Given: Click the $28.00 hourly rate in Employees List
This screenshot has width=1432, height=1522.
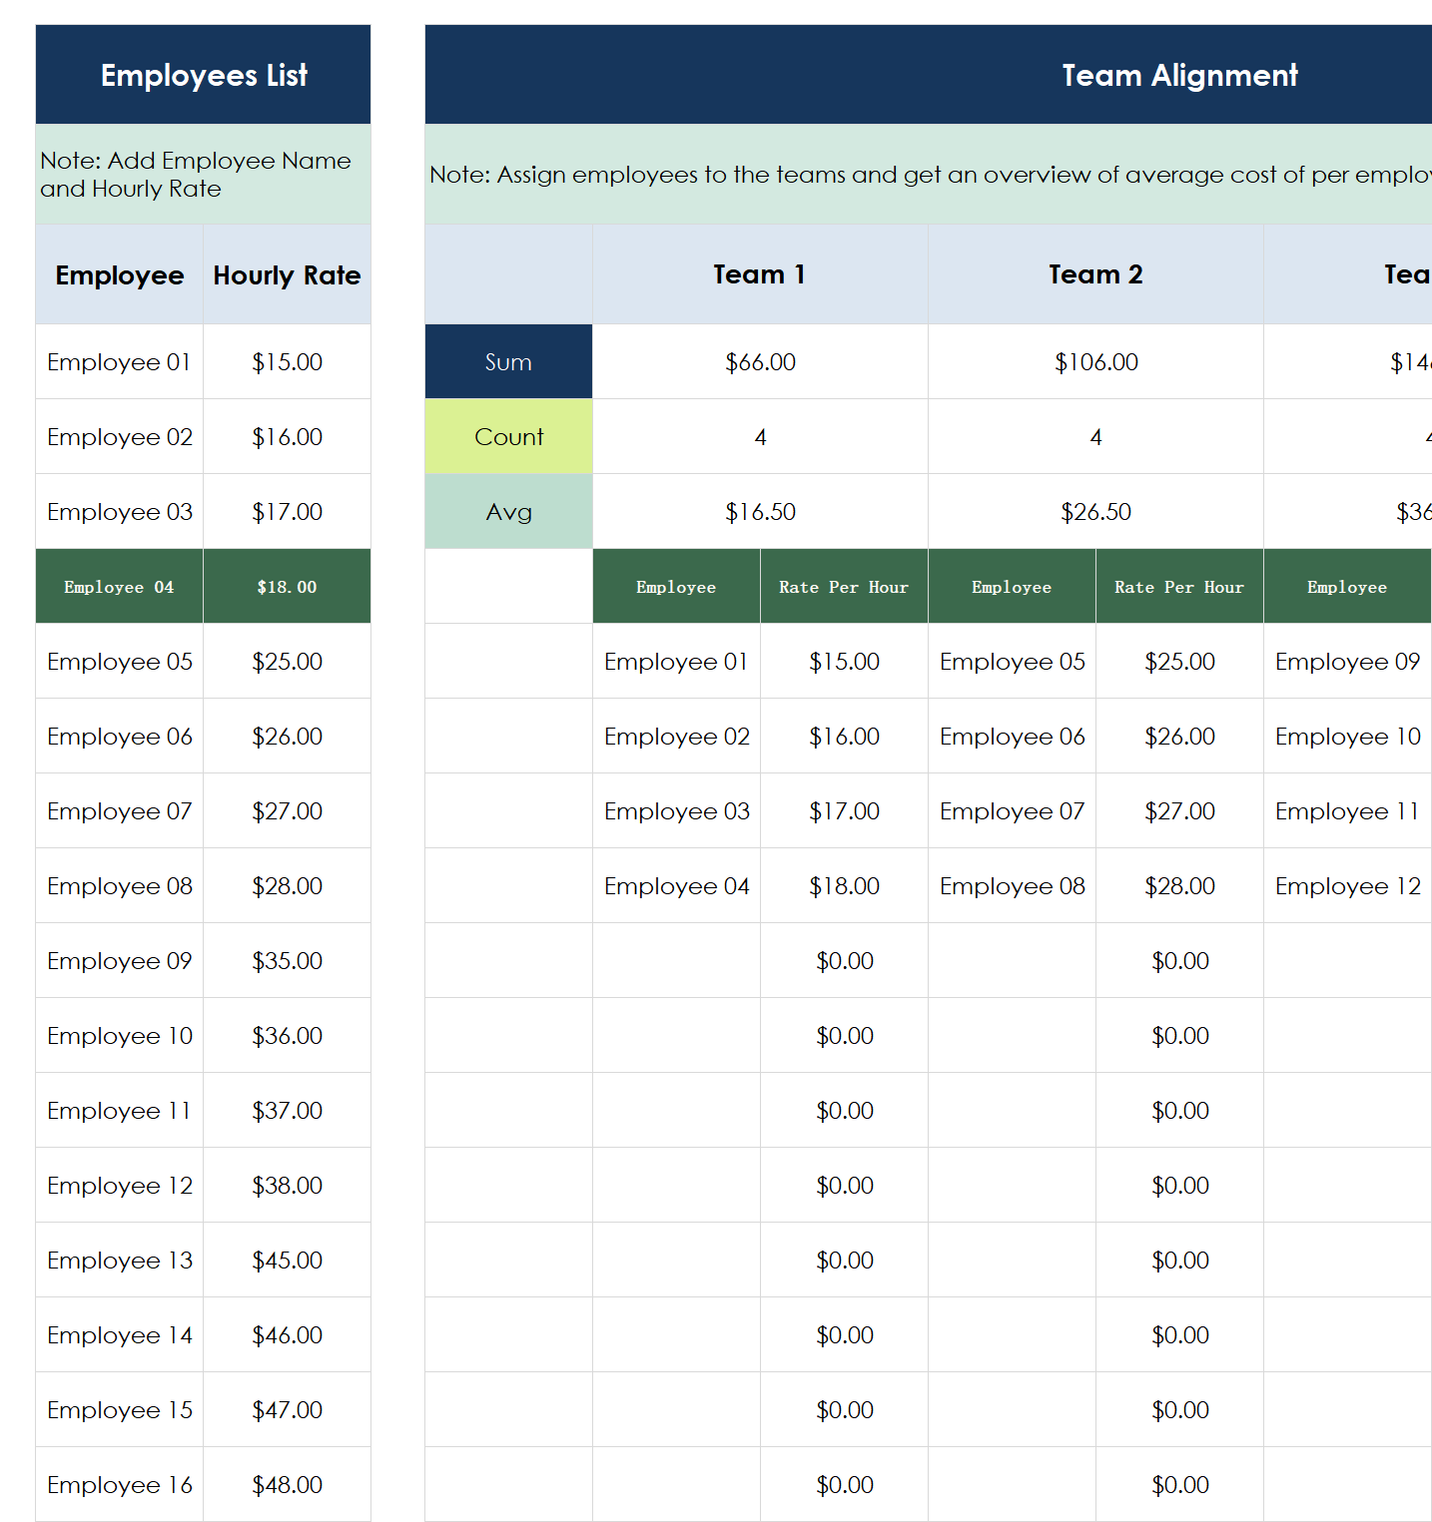Looking at the screenshot, I should pos(287,886).
